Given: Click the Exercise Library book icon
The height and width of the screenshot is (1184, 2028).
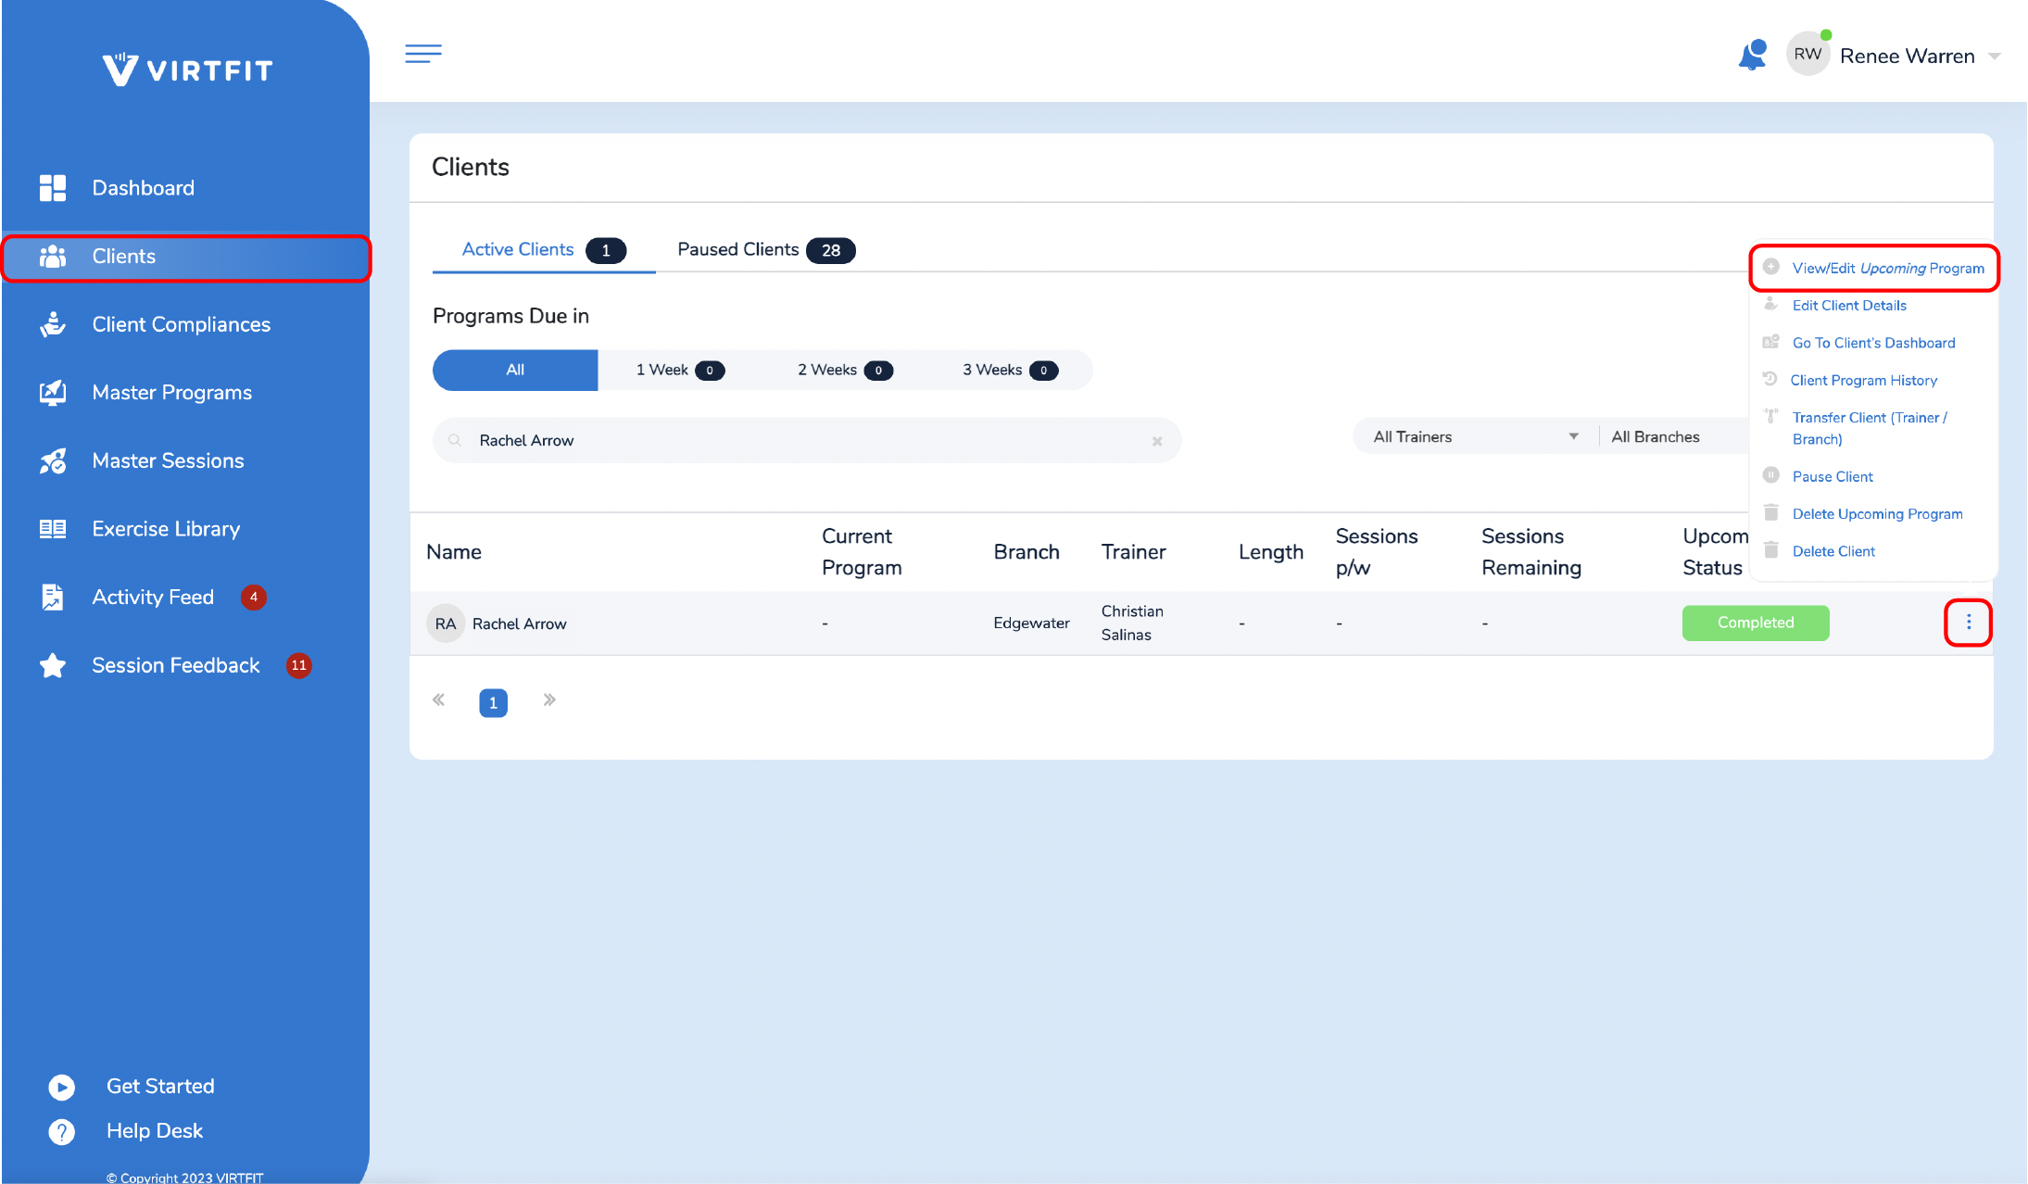Looking at the screenshot, I should 53,529.
